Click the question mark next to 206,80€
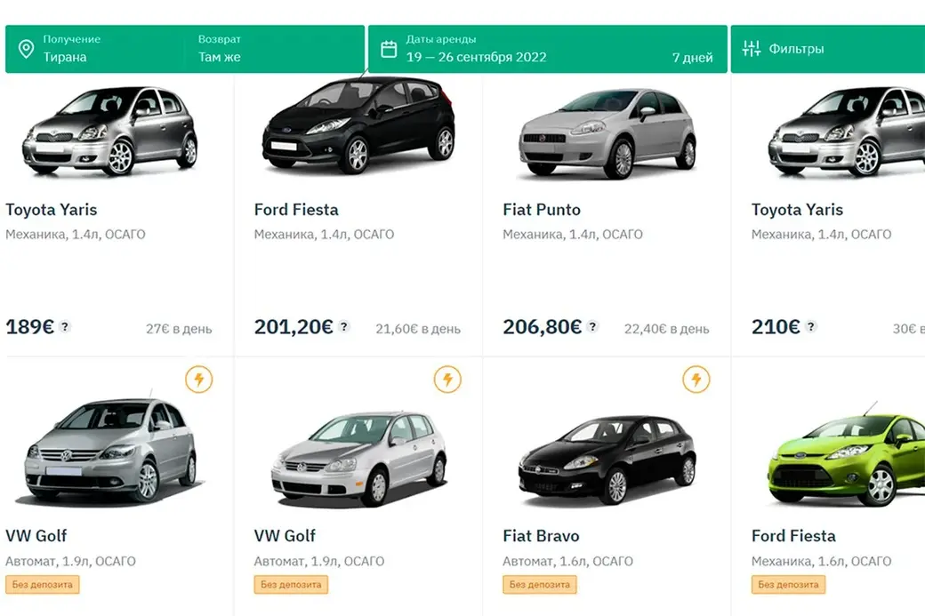 (x=591, y=328)
